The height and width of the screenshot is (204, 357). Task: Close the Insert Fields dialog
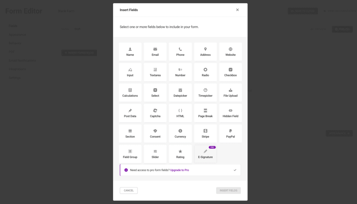(x=237, y=10)
